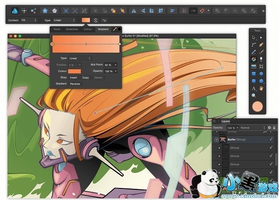Toggle visibility of the last listed Group layer

point(271,173)
